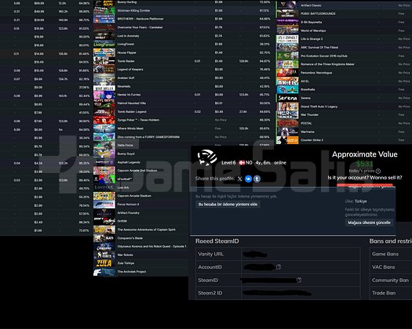Open the LivingForest game thumbnail

coord(104,45)
